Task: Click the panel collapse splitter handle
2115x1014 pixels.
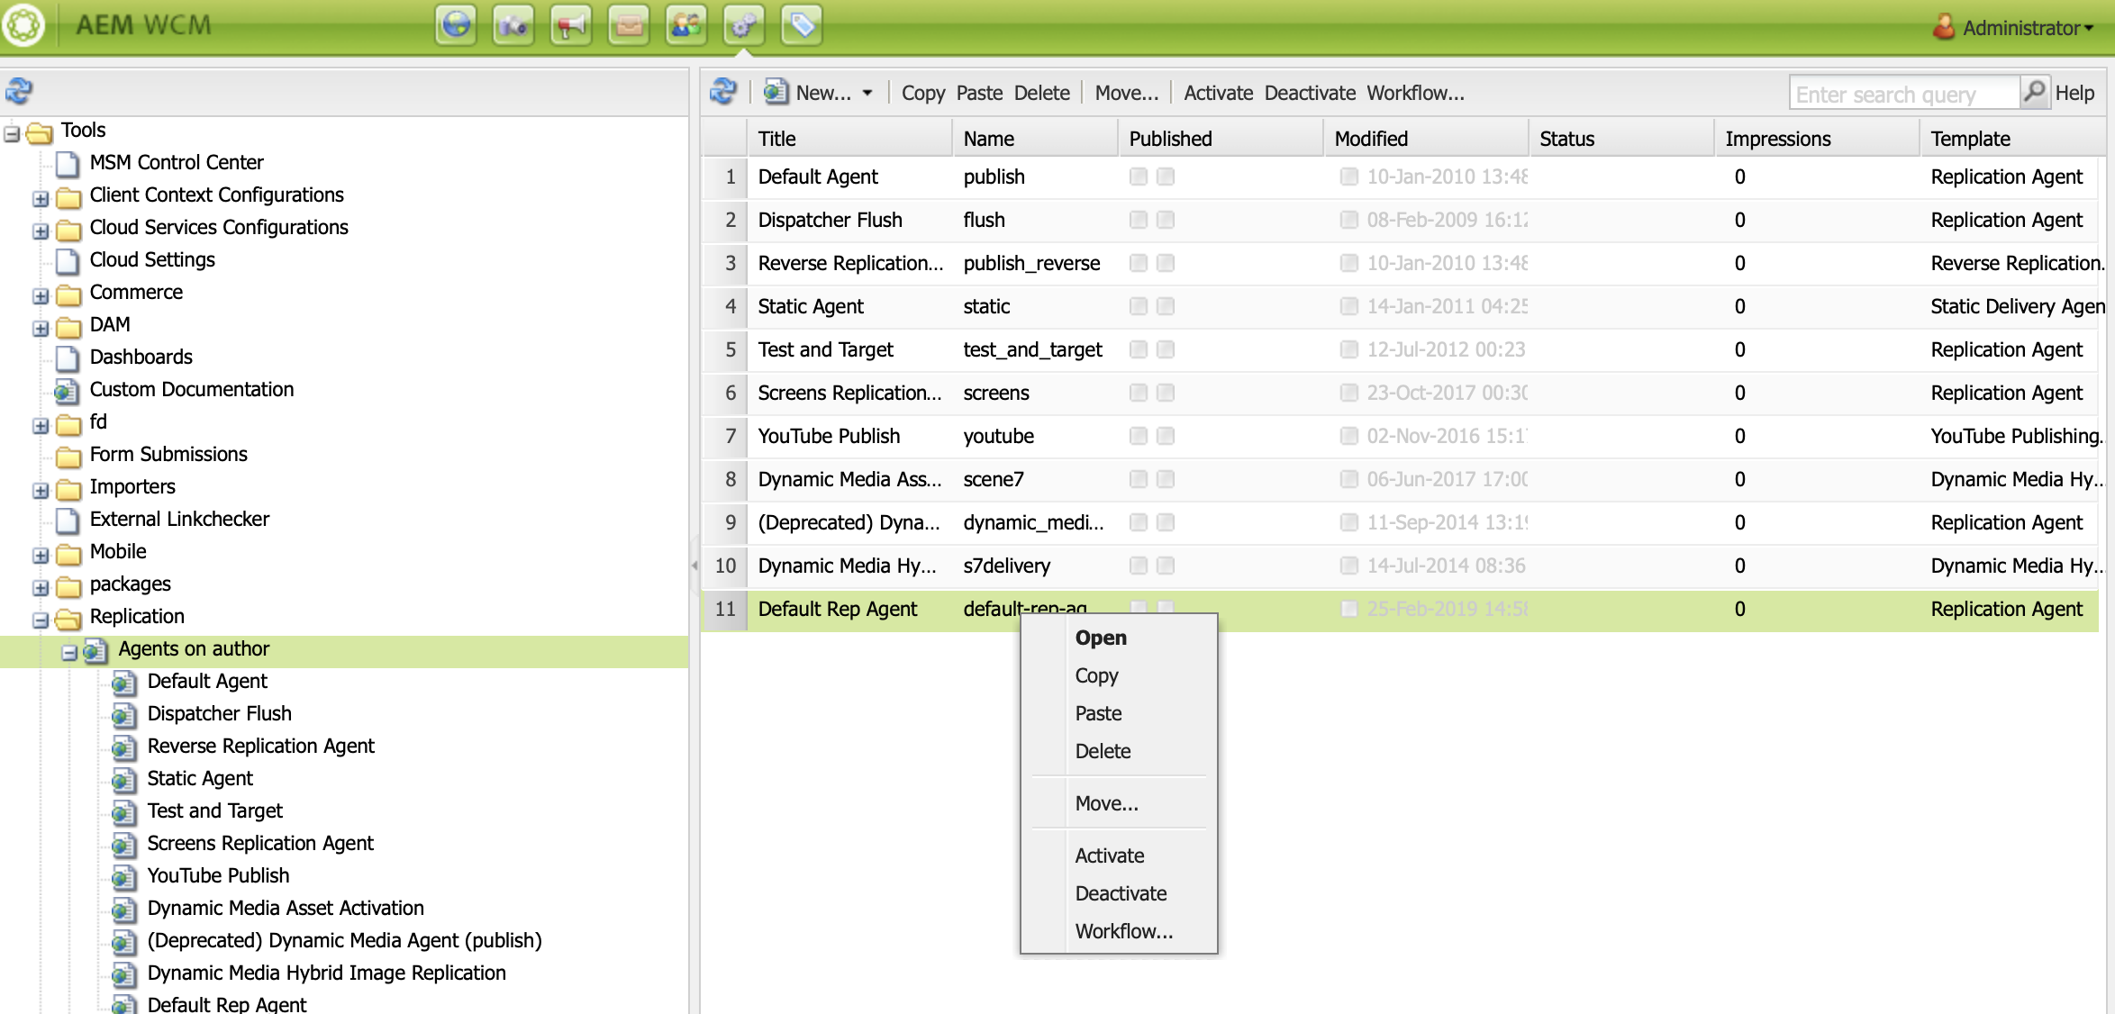Action: pos(694,566)
